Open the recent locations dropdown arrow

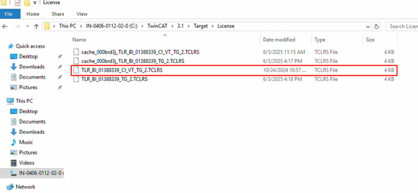pos(28,26)
